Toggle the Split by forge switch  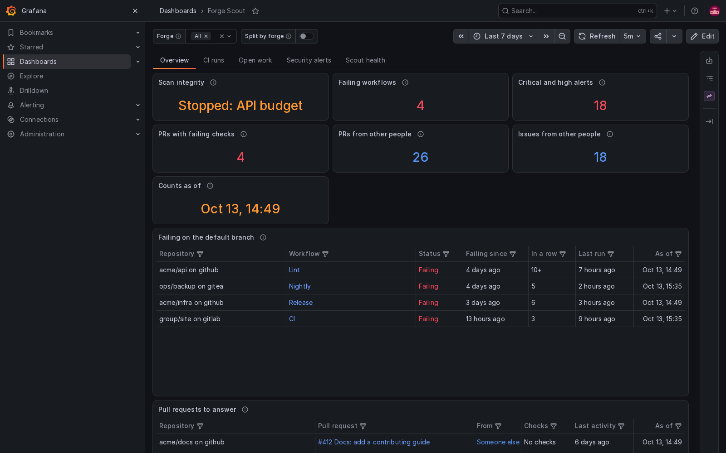307,36
